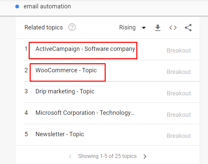Go to the previous page of topics
The image size is (208, 164).
(70, 156)
